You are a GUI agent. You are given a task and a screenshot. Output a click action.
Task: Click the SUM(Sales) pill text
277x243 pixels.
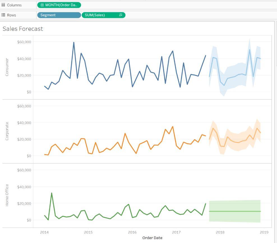(95, 15)
